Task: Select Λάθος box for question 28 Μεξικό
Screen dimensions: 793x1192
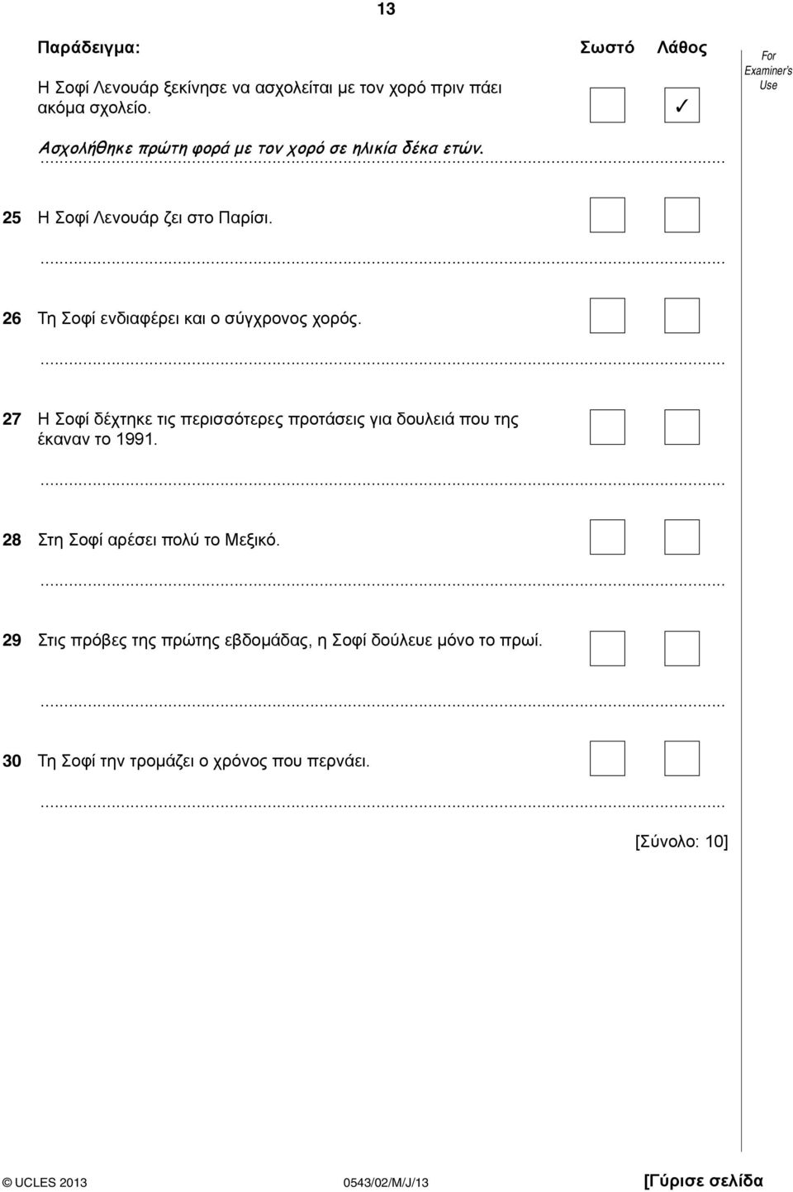Action: (x=682, y=536)
